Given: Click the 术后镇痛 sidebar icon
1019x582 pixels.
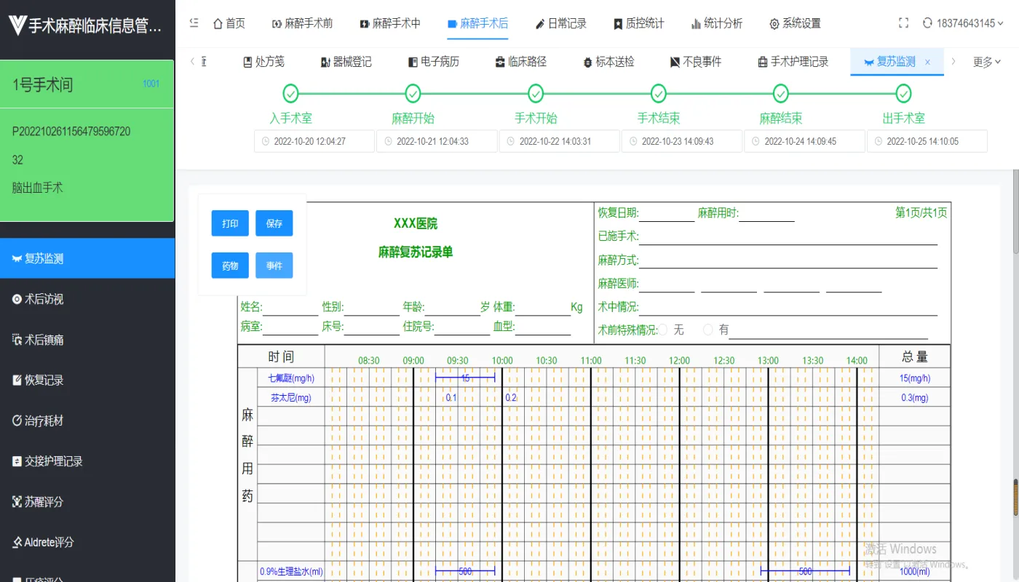Looking at the screenshot, I should click(x=17, y=340).
